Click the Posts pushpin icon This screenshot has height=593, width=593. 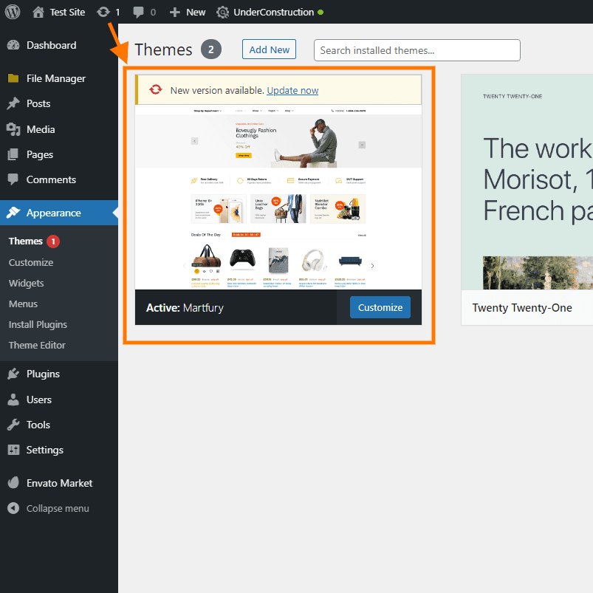point(13,103)
